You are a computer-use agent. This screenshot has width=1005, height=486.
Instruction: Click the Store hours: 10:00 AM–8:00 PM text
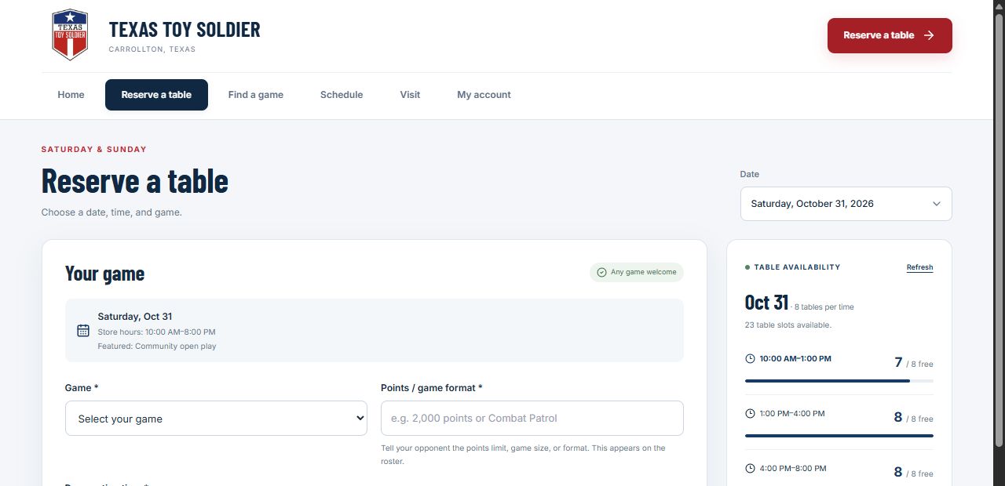pos(156,332)
